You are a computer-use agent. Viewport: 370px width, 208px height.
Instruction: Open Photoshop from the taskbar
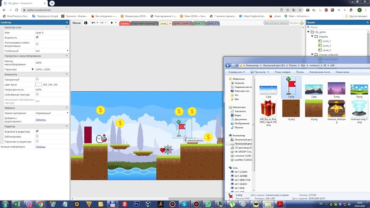(136, 204)
